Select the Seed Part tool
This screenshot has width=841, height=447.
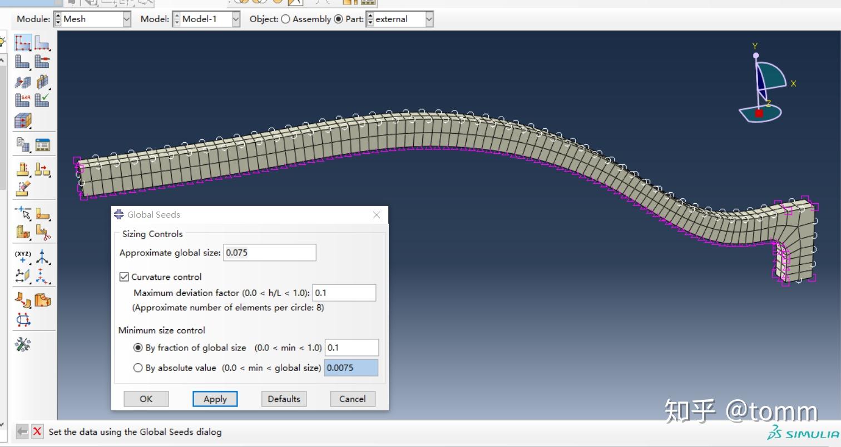[x=22, y=42]
